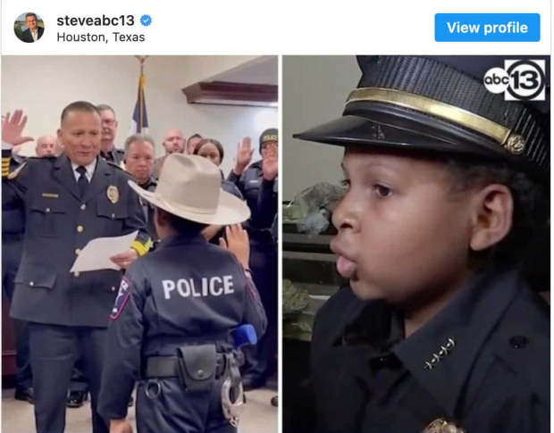Open the steveabc13 username link

point(96,21)
